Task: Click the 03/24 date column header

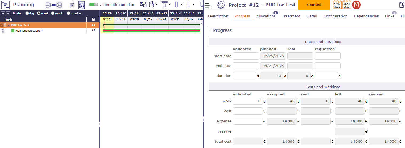Action: (x=162, y=19)
